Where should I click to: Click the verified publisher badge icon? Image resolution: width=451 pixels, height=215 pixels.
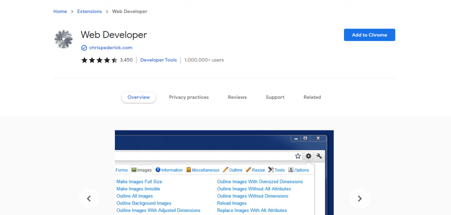pos(84,48)
